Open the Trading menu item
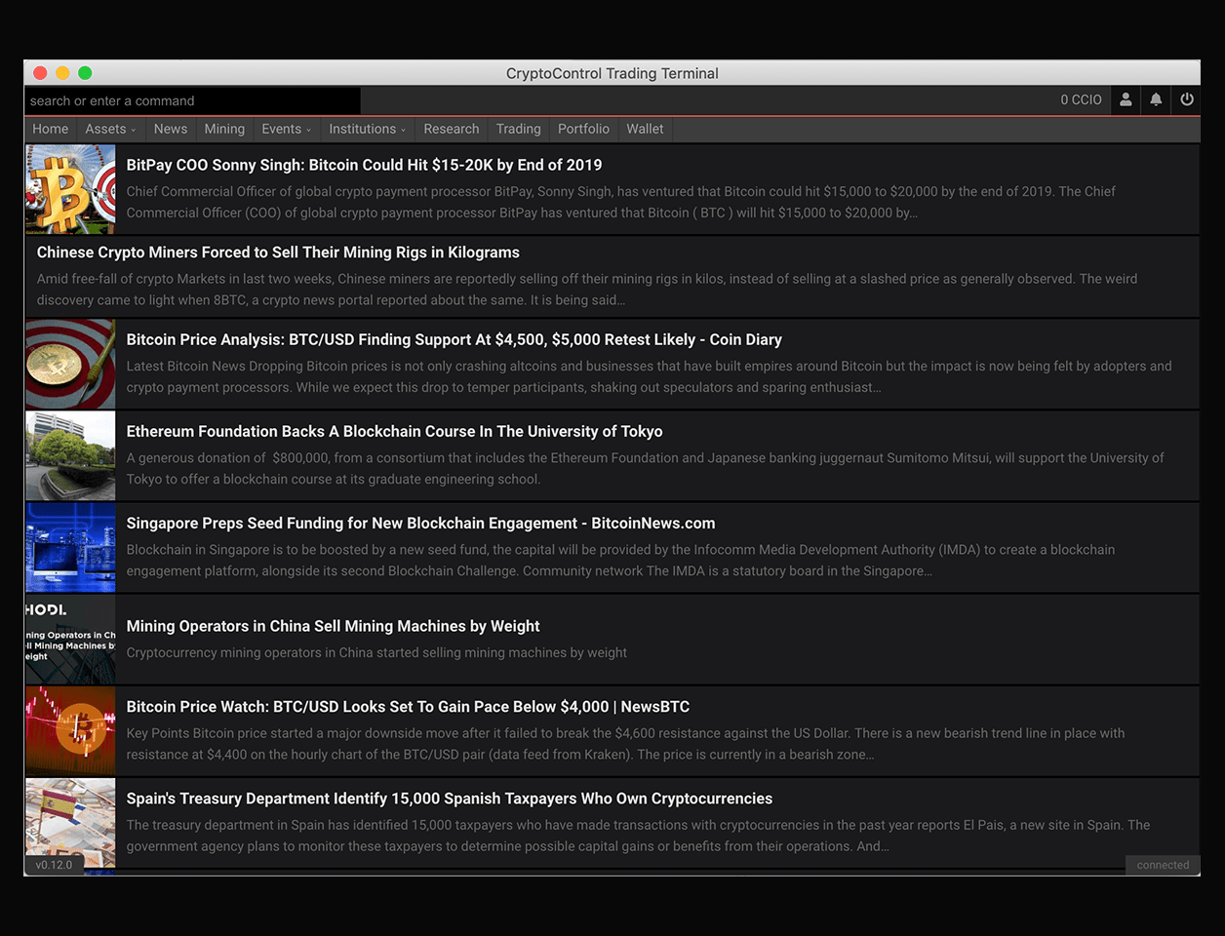The width and height of the screenshot is (1225, 936). click(x=518, y=129)
